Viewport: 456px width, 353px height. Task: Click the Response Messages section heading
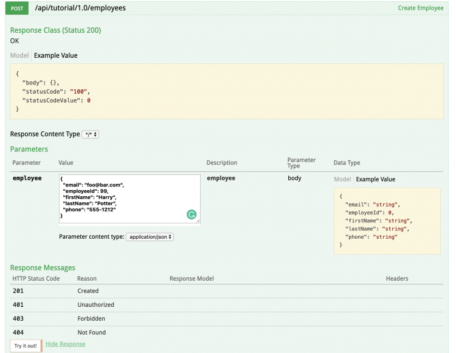pyautogui.click(x=43, y=267)
